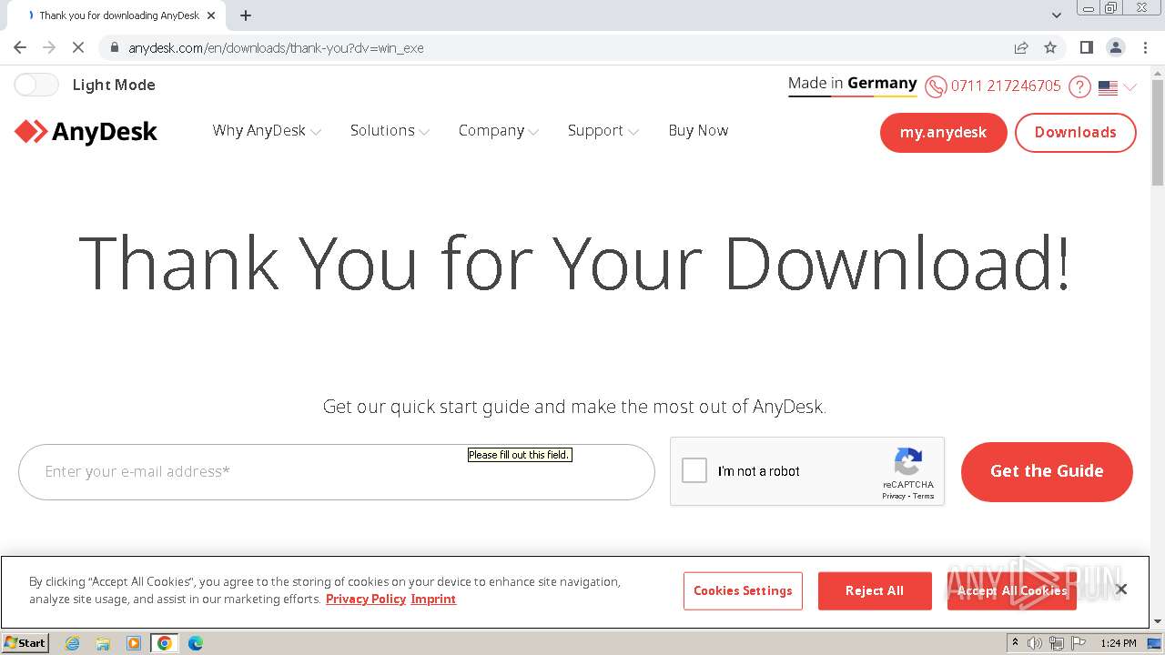1165x655 pixels.
Task: Click the AnyDesk logo
Action: tap(86, 132)
